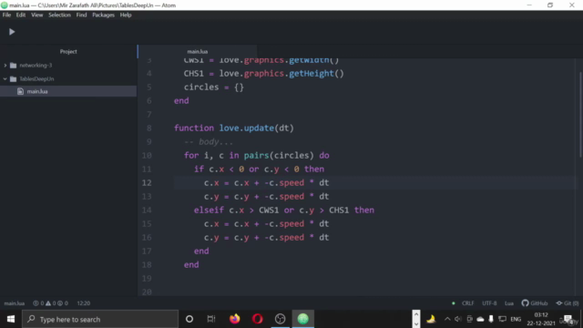The height and width of the screenshot is (328, 583).
Task: Open the Selection menu
Action: 59,15
